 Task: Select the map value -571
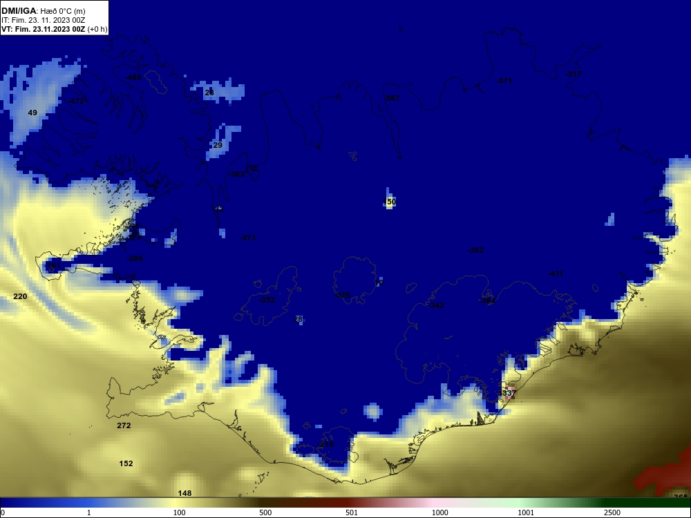pyautogui.click(x=504, y=81)
